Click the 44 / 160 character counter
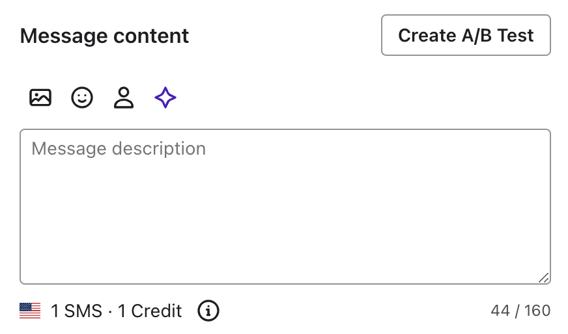 (x=520, y=311)
